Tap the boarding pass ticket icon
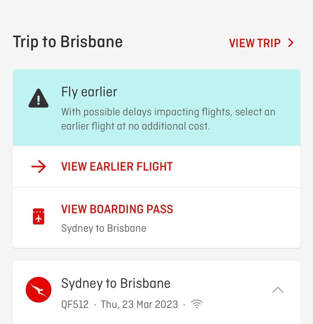313x324 pixels. 39,216
